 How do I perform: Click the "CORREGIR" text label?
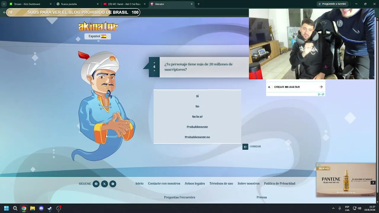(x=255, y=146)
